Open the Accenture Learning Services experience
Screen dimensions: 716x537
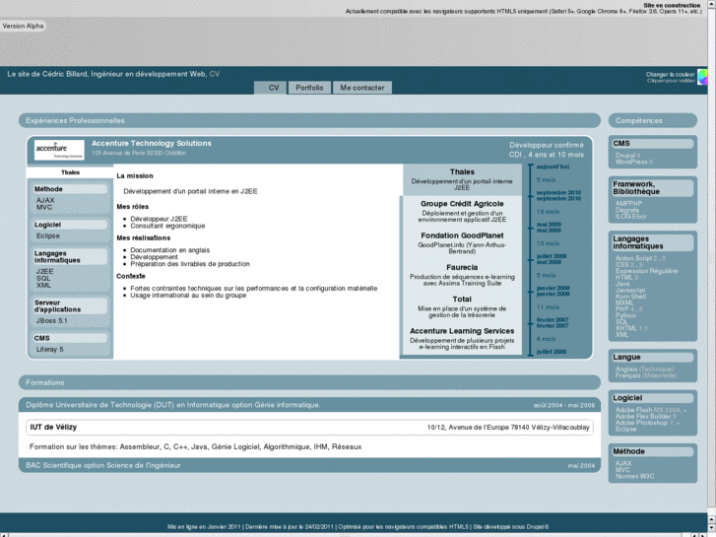pyautogui.click(x=462, y=339)
